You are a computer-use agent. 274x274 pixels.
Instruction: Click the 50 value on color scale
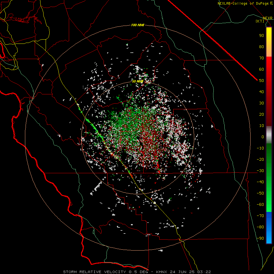[262, 81]
